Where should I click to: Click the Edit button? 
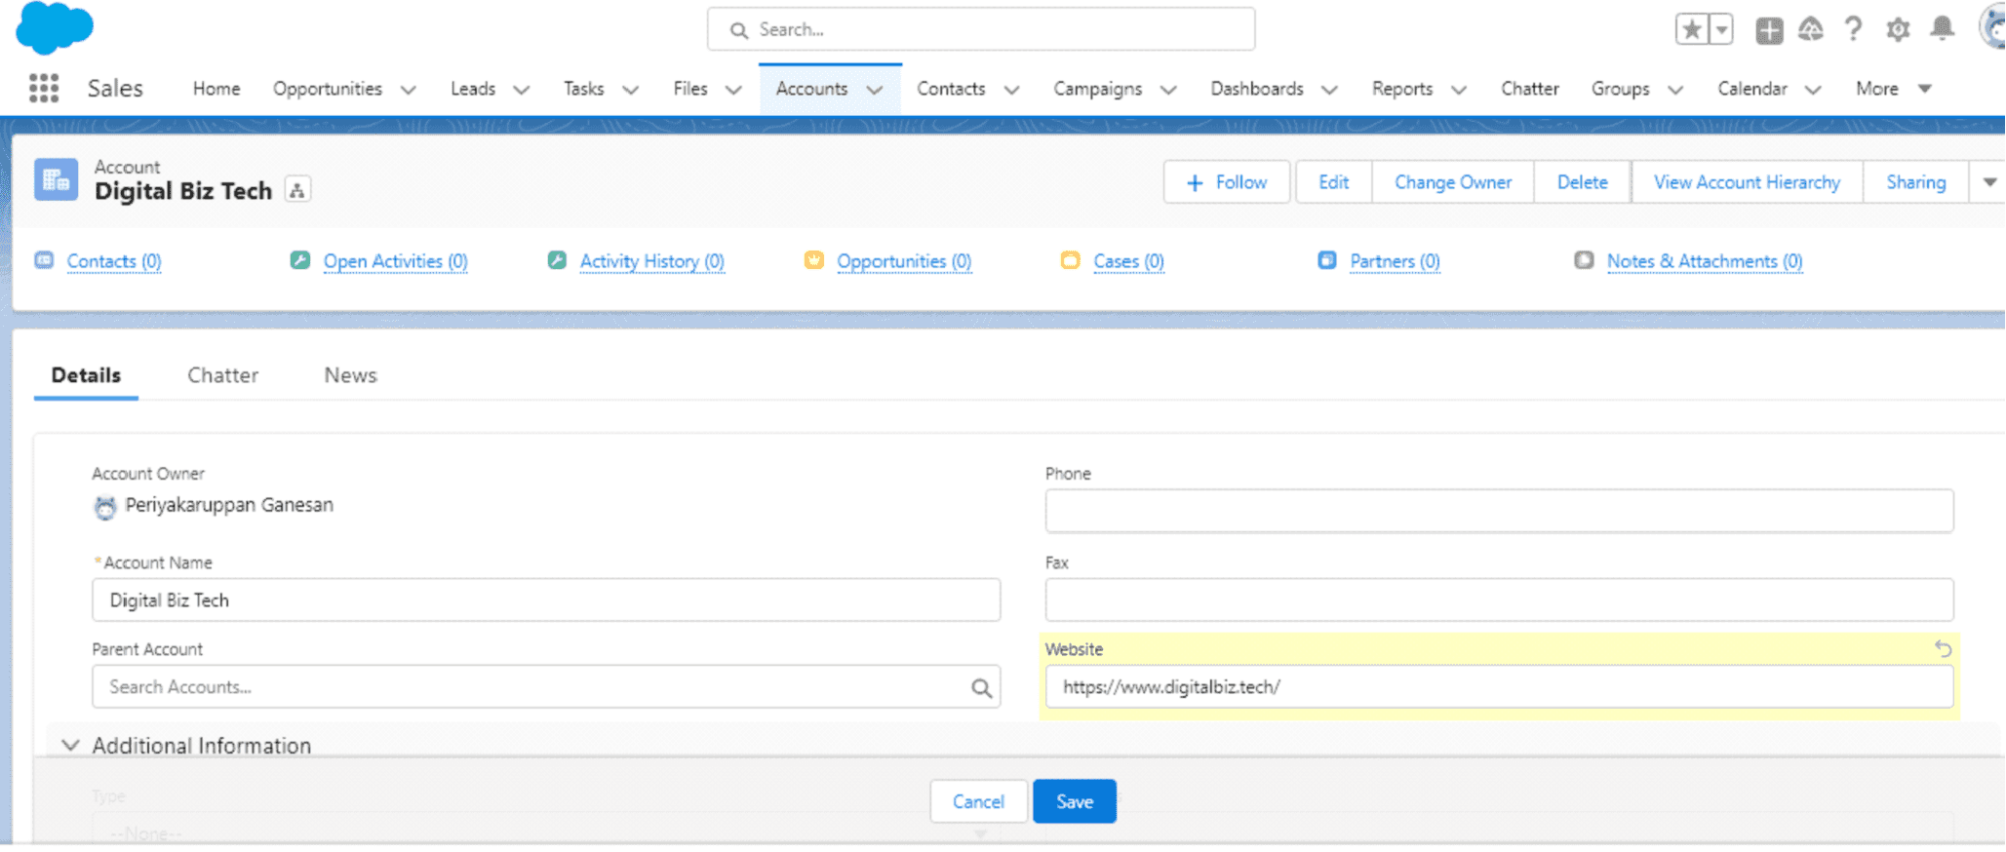pos(1333,182)
